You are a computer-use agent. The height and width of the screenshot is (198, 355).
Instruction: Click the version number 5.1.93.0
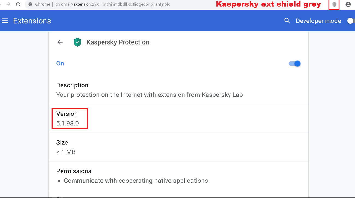click(67, 123)
